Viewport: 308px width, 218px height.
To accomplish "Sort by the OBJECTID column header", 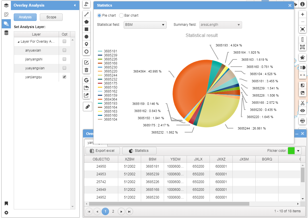I will tap(101, 159).
